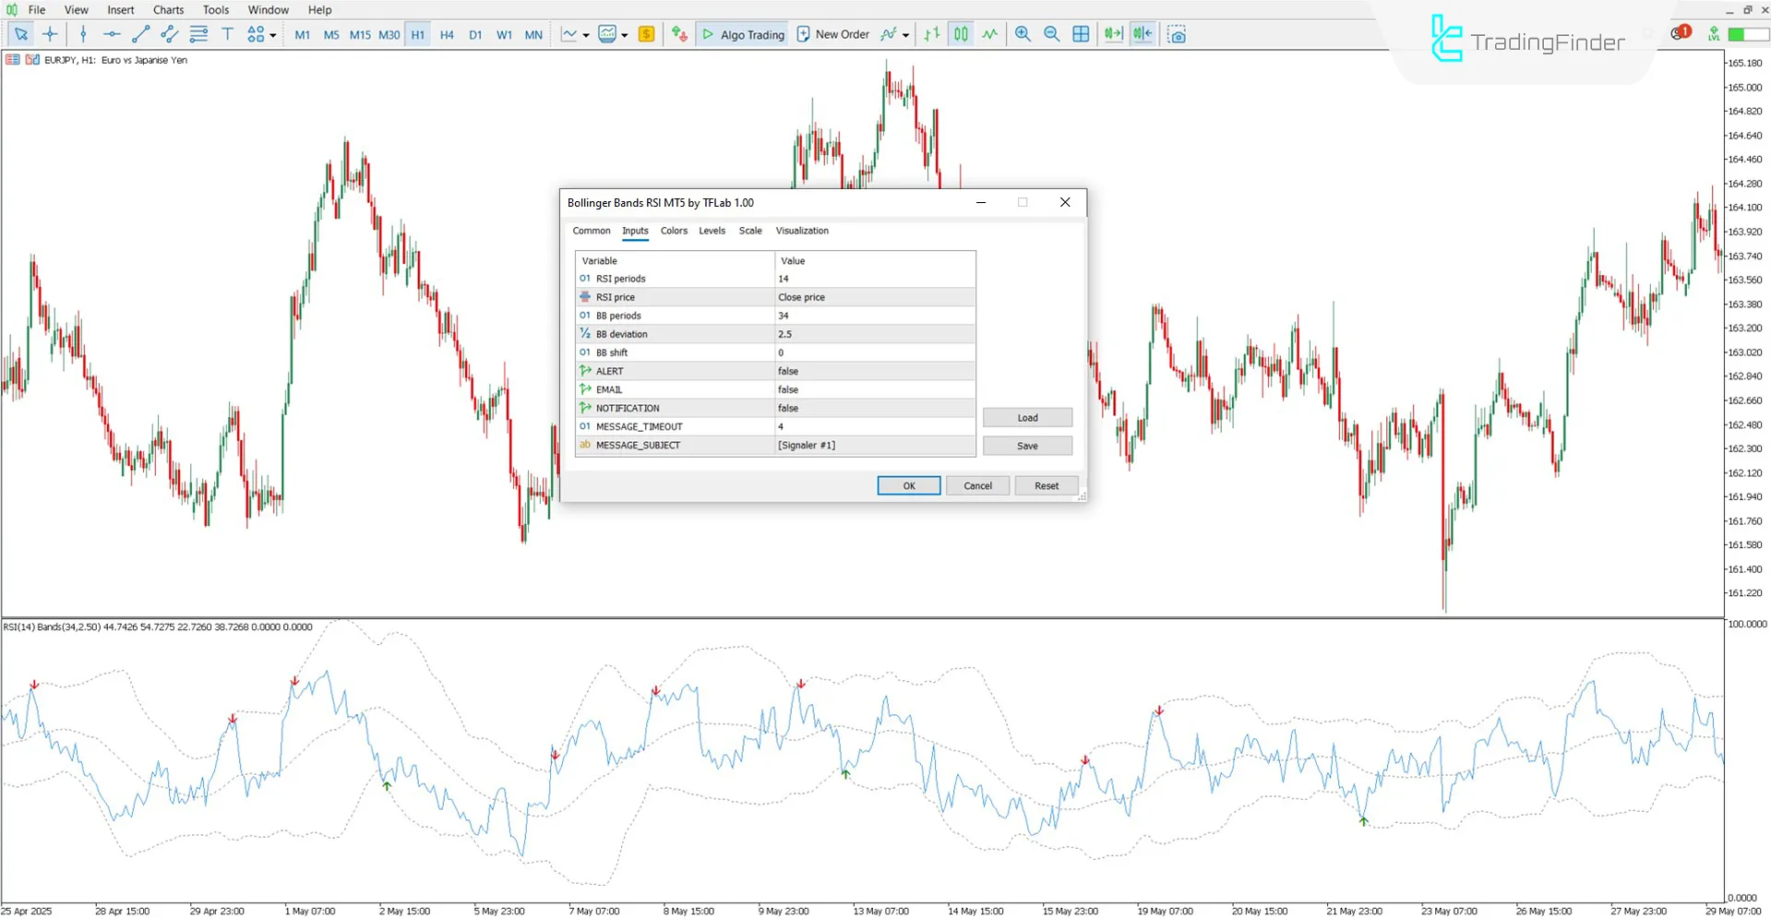Open the Charts menu

[x=167, y=9]
